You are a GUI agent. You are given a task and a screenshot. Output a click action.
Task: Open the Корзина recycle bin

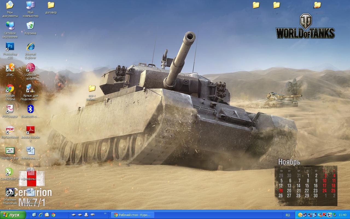(x=30, y=26)
